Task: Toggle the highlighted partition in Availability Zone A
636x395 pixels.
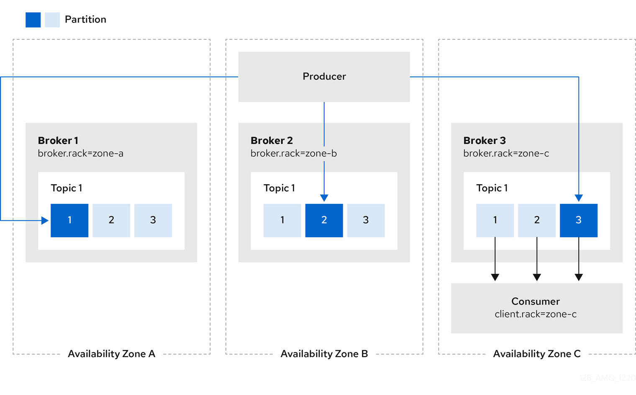Action: click(x=69, y=220)
